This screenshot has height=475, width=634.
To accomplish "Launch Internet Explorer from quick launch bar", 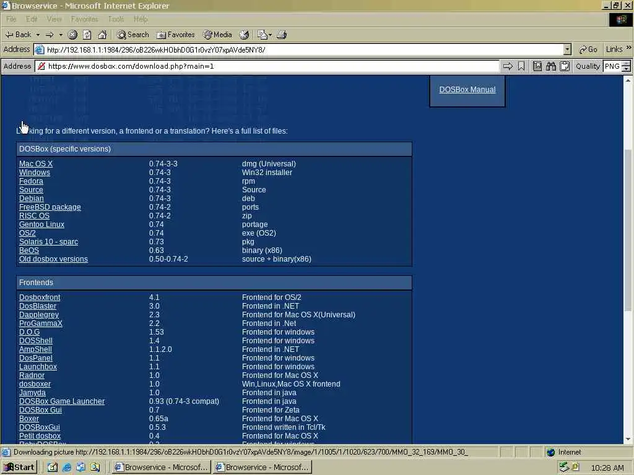I will click(67, 468).
